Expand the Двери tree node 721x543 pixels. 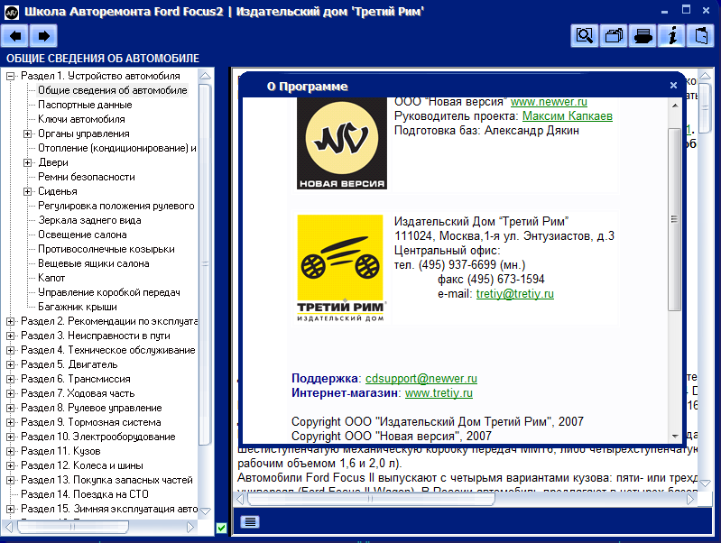pyautogui.click(x=28, y=162)
